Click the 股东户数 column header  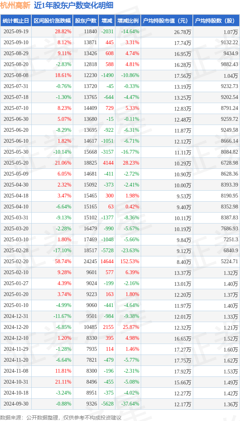86,21
